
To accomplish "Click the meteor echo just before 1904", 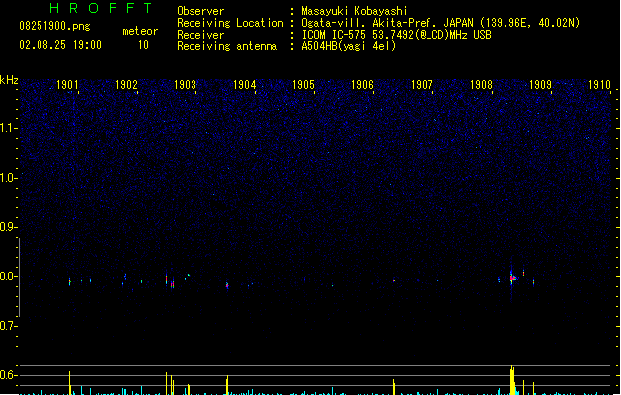I will [x=227, y=285].
